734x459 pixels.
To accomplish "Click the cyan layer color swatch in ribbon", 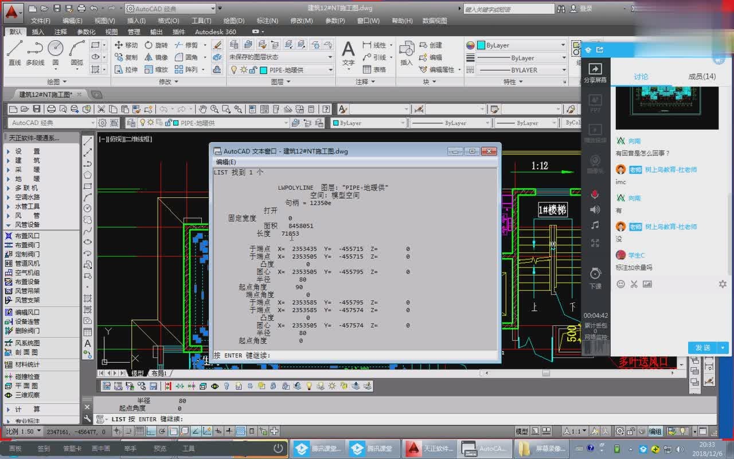I will (264, 70).
